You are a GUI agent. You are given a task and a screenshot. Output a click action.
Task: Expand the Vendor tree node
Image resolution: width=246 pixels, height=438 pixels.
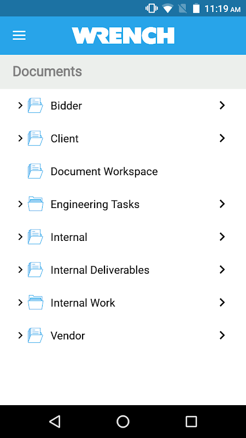tap(20, 335)
